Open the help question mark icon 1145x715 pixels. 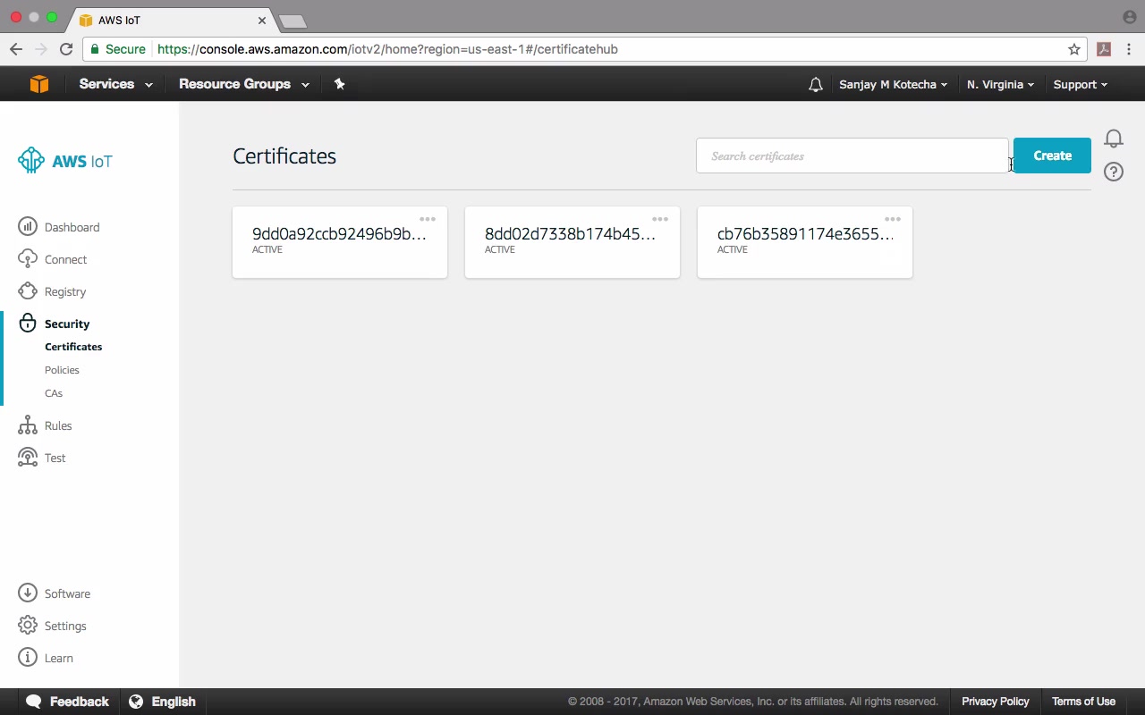[x=1114, y=172]
